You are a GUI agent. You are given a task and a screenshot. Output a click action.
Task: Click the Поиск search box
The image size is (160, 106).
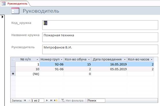[96, 101]
